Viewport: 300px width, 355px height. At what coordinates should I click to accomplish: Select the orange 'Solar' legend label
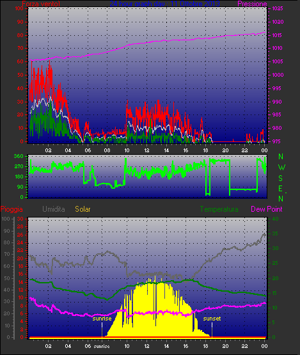pyautogui.click(x=83, y=209)
